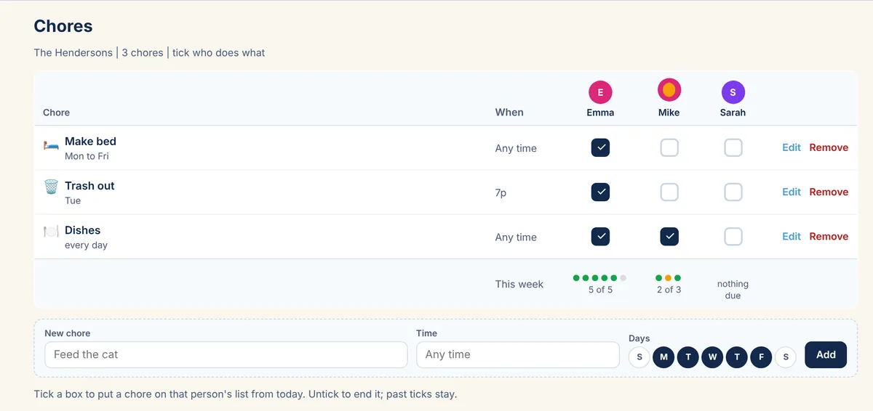Viewport: 873px width, 411px height.
Task: Click the 2 of 3 count
Action: [x=669, y=290]
